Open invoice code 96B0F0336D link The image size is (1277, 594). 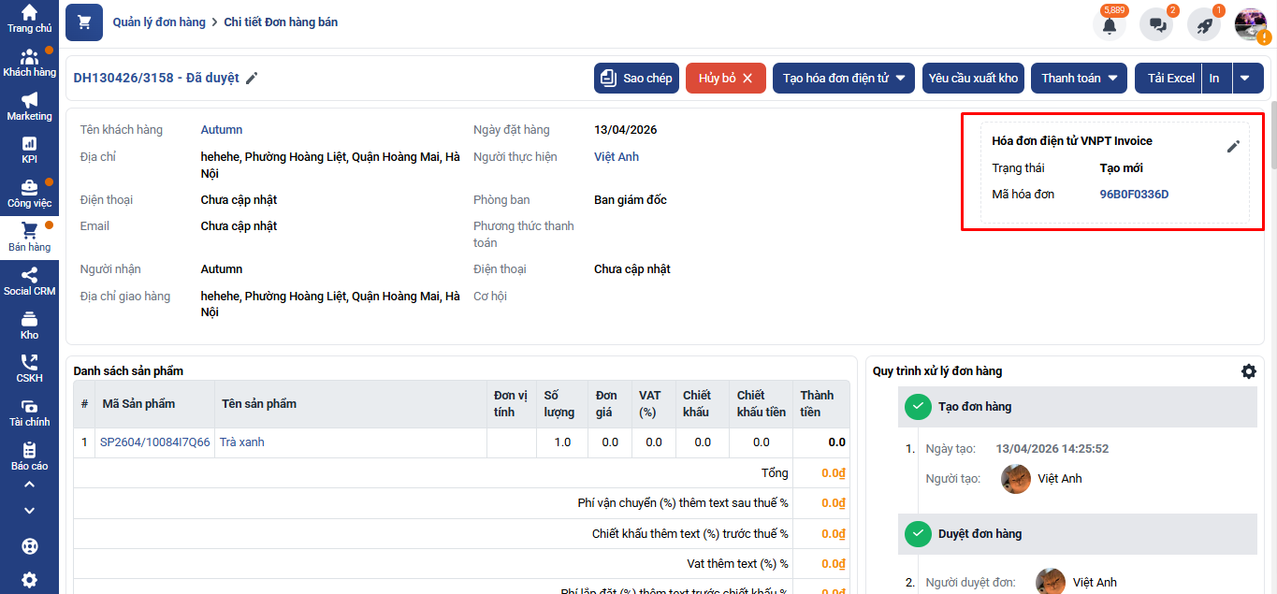pyautogui.click(x=1134, y=195)
